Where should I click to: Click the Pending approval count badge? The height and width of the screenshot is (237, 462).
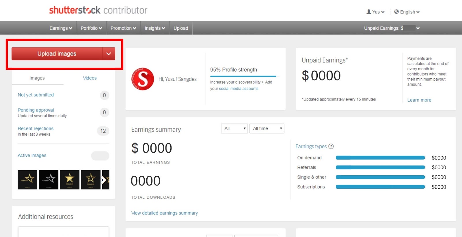(104, 112)
